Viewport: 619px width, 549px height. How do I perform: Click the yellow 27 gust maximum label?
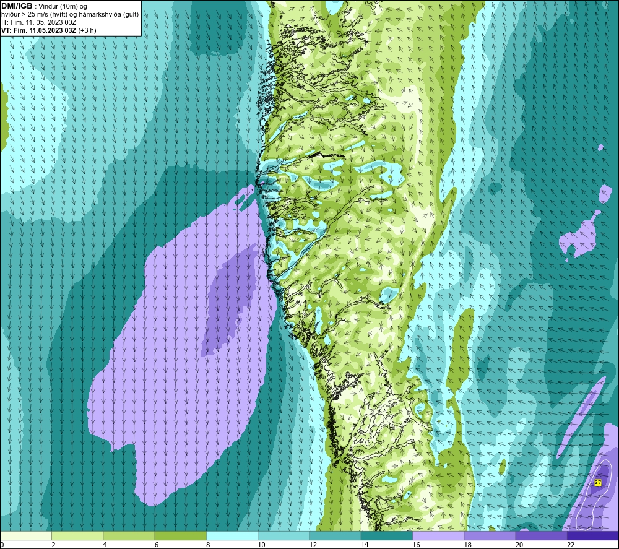[x=598, y=482]
